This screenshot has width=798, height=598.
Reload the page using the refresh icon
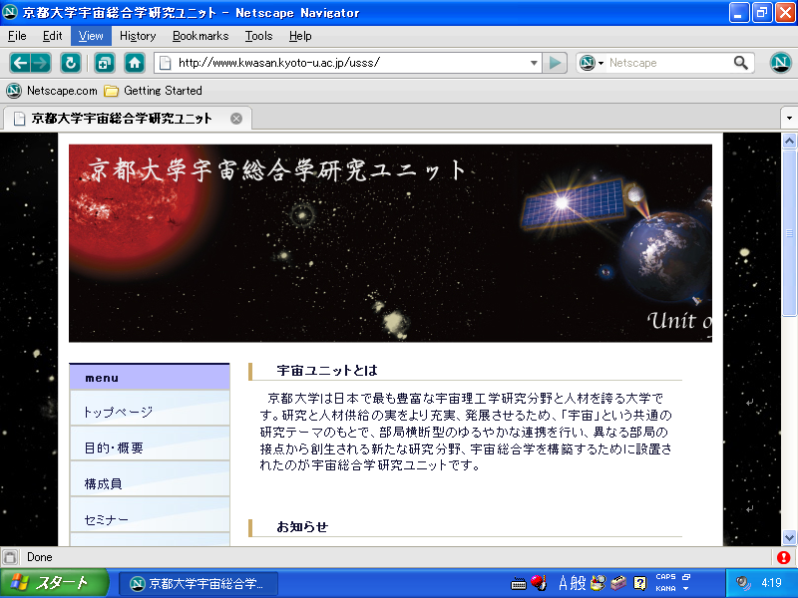pyautogui.click(x=70, y=63)
